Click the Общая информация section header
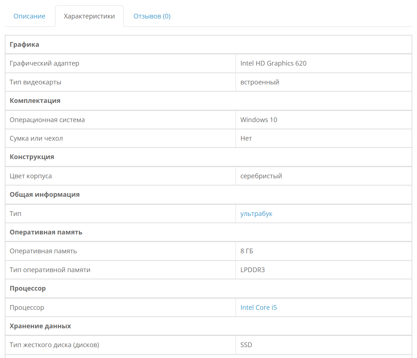Viewport: 417px width, 358px height. click(x=45, y=195)
